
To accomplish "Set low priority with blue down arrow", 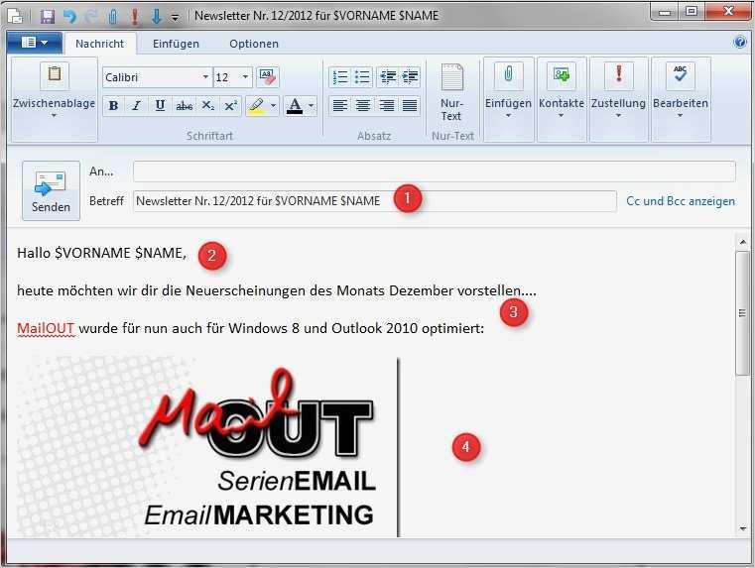I will (156, 16).
